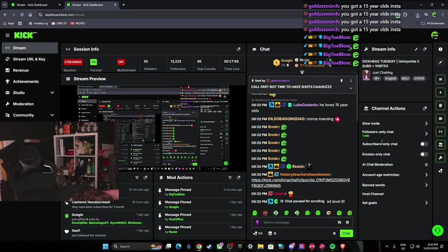
Task: Click lightning bolt icon in right sidebar
Action: coord(440,92)
